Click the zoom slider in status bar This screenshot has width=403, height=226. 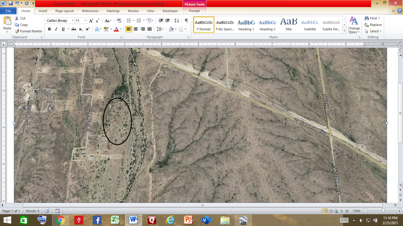(383, 211)
